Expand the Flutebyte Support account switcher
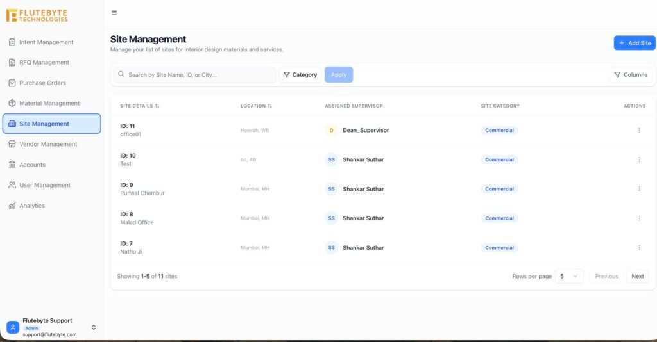 point(94,327)
